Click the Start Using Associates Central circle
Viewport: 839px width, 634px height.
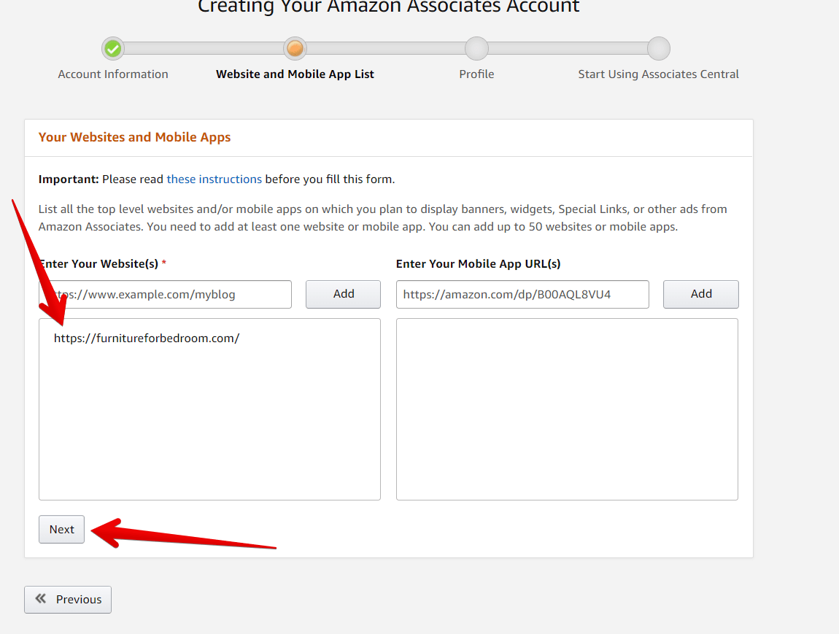pyautogui.click(x=658, y=48)
